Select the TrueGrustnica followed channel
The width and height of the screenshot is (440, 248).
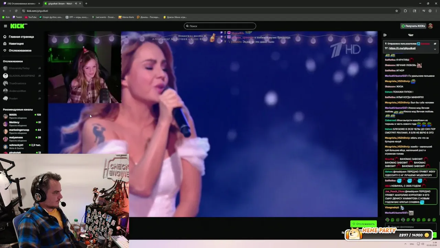click(x=22, y=83)
